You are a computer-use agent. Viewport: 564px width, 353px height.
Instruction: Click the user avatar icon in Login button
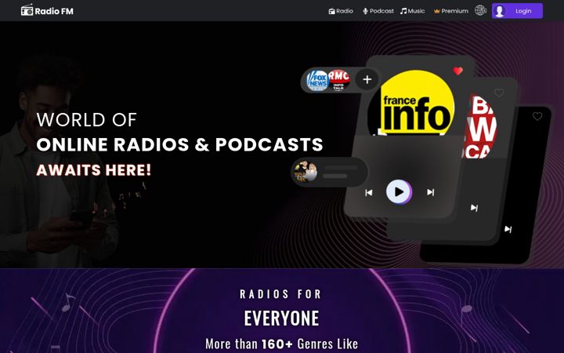click(499, 11)
